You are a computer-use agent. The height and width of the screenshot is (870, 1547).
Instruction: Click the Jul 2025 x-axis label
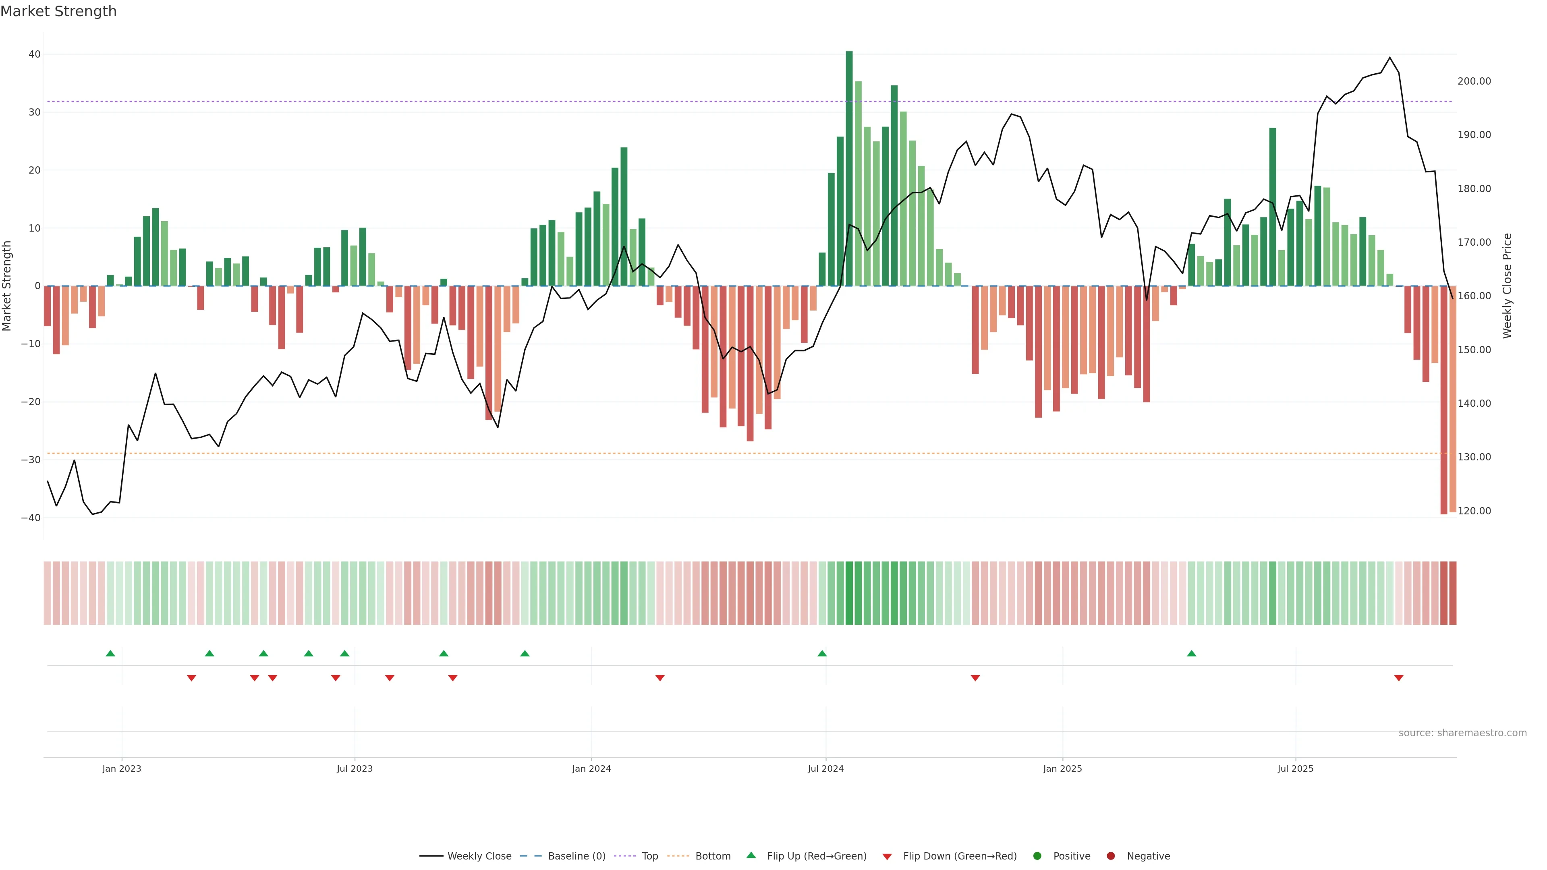pyautogui.click(x=1295, y=768)
